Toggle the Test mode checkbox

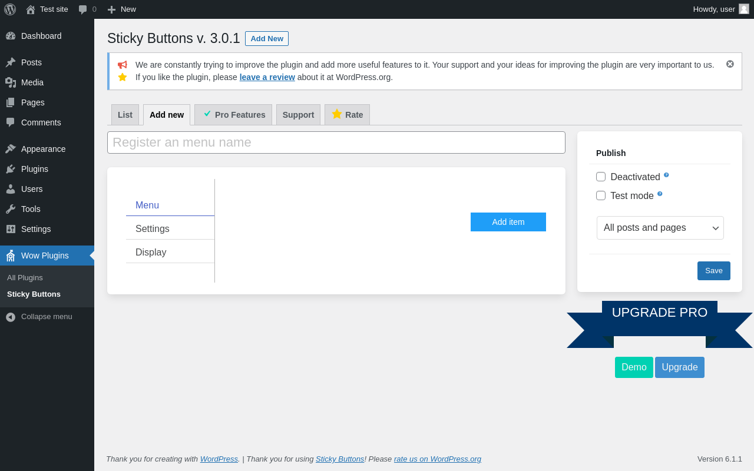(601, 195)
